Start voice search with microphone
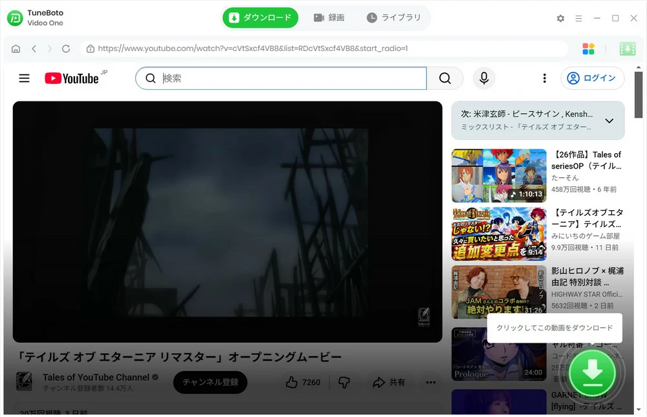 [484, 78]
